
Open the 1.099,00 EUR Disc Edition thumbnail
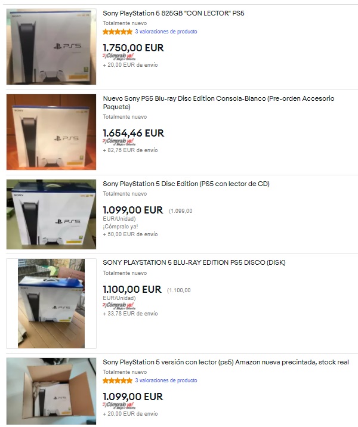(51, 214)
